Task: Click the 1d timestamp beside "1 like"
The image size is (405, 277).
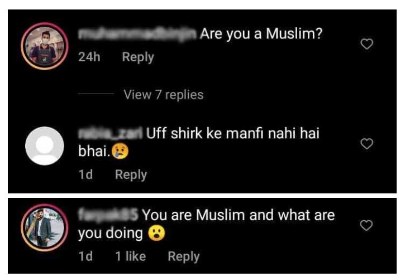Action: (x=85, y=256)
